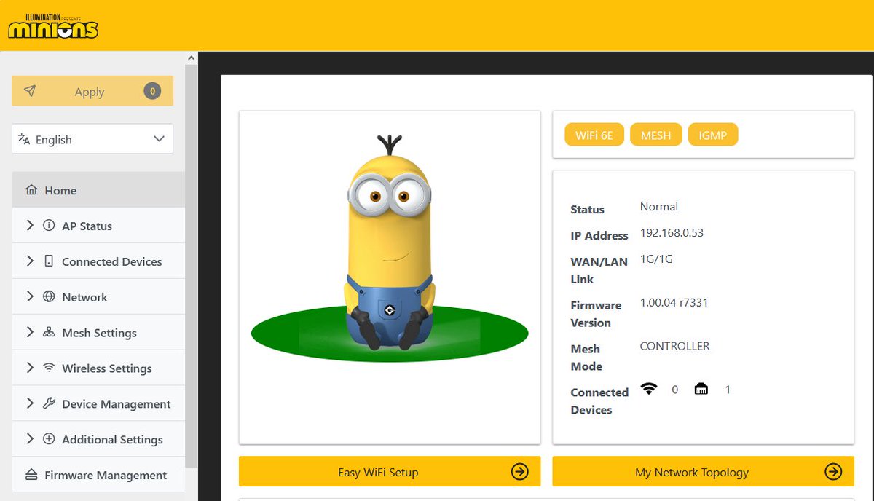Click the Status value Normal
Screen dimensions: 874x501
[x=659, y=207]
